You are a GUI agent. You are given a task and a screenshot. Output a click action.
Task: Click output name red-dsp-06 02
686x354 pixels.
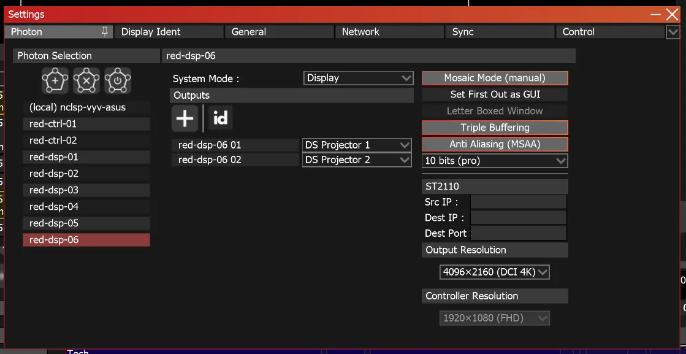pyautogui.click(x=235, y=160)
